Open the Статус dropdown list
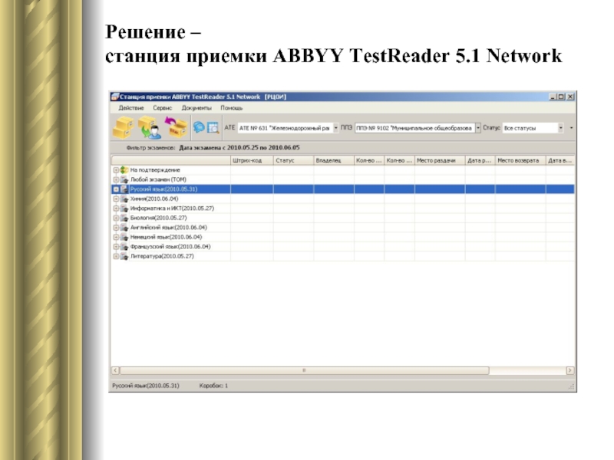The width and height of the screenshot is (614, 460). point(561,128)
